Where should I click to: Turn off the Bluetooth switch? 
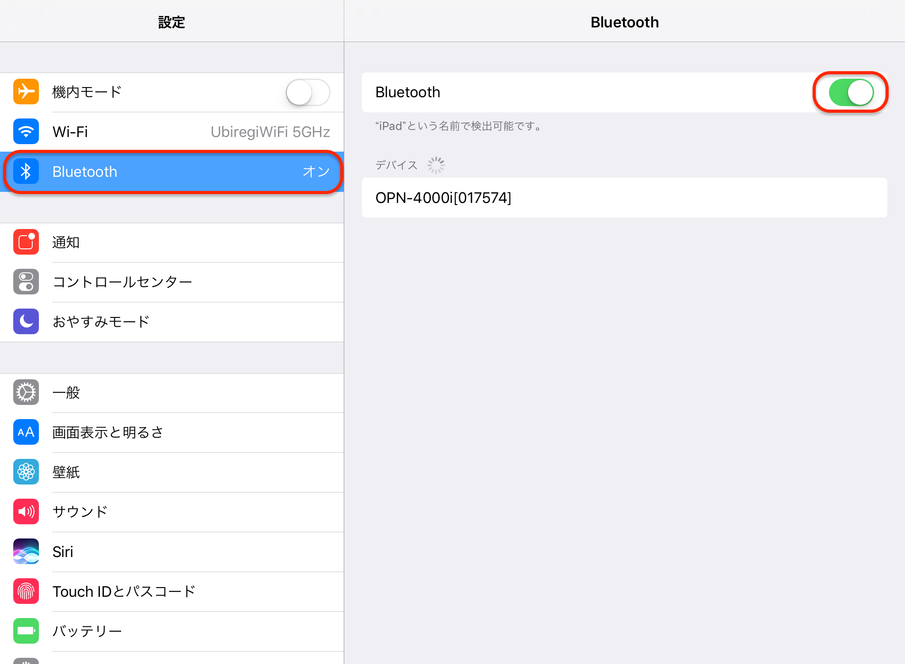point(851,92)
